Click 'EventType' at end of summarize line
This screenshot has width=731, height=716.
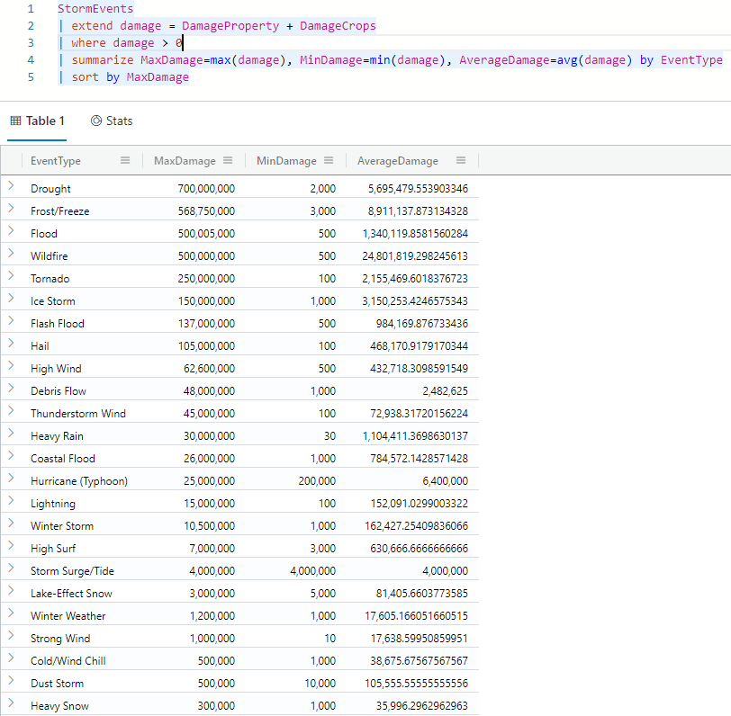(691, 60)
